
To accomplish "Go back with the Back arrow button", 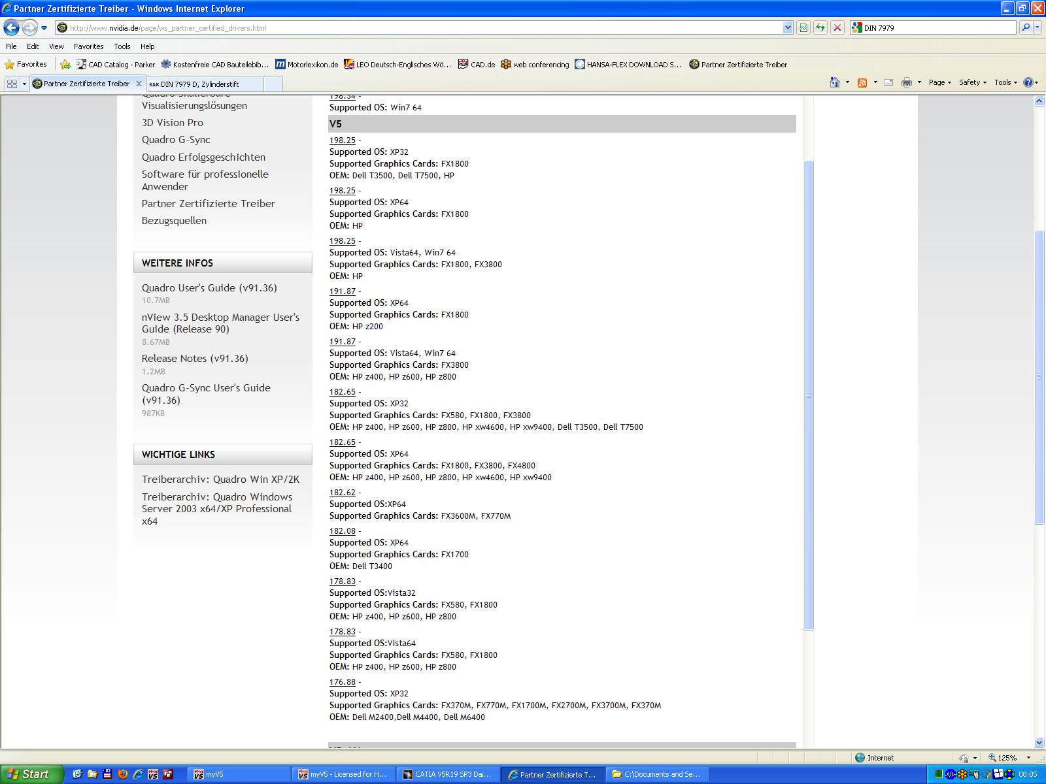I will click(x=11, y=27).
